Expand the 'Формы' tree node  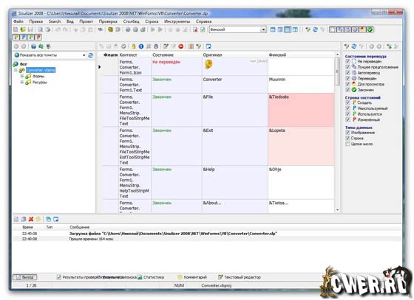[x=22, y=77]
